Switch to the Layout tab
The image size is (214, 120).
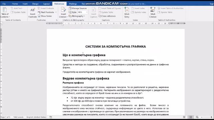[46, 4]
